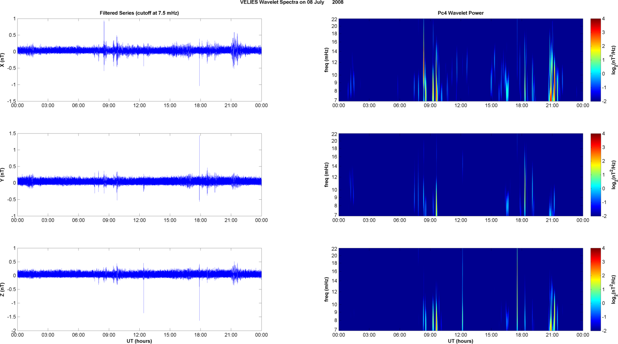Click the top colorbar red region
Viewport: 618px width, 344px height.
click(595, 24)
